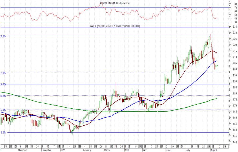Click the 30 level on the RSI axis
This screenshot has width=238, height=152.
pyautogui.click(x=235, y=22)
